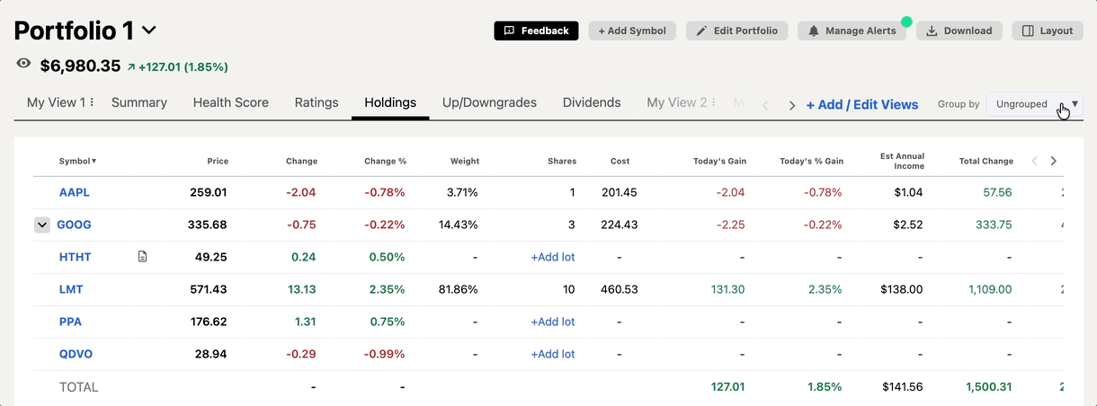Image resolution: width=1097 pixels, height=406 pixels.
Task: Download portfolio using Download button
Action: coord(959,31)
